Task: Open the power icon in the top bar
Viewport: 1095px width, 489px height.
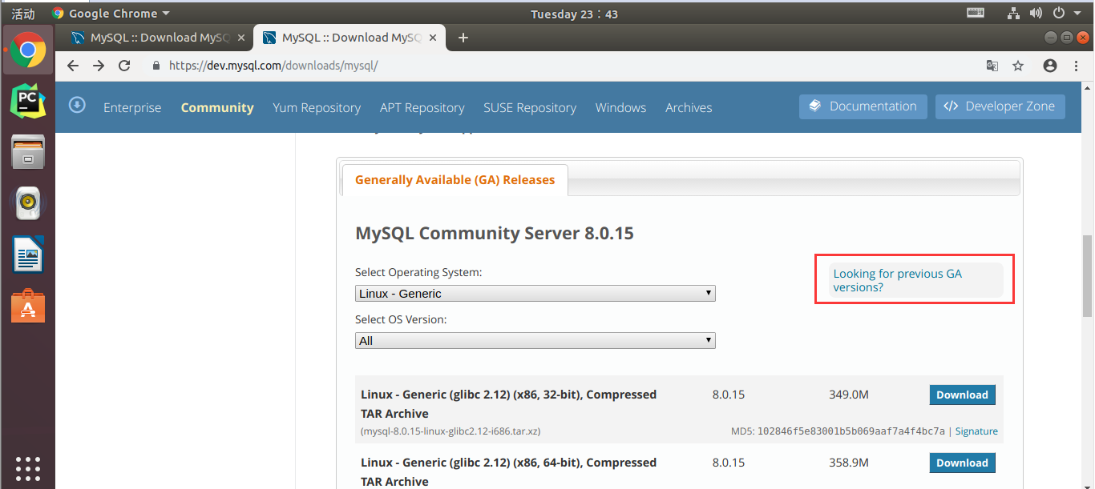Action: pyautogui.click(x=1058, y=13)
